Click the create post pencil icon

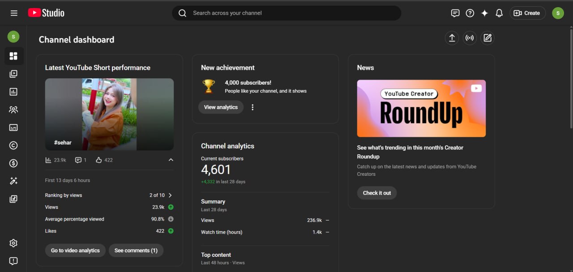487,38
